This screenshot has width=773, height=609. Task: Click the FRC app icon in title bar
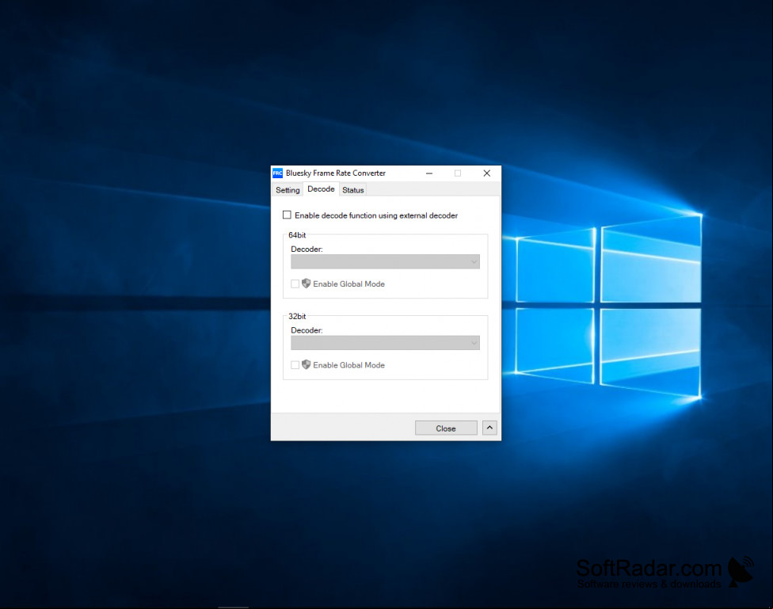pyautogui.click(x=277, y=173)
